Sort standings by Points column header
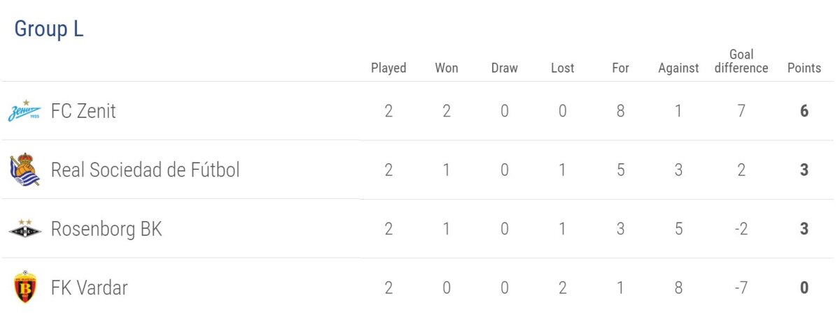The image size is (840, 319). (x=804, y=68)
